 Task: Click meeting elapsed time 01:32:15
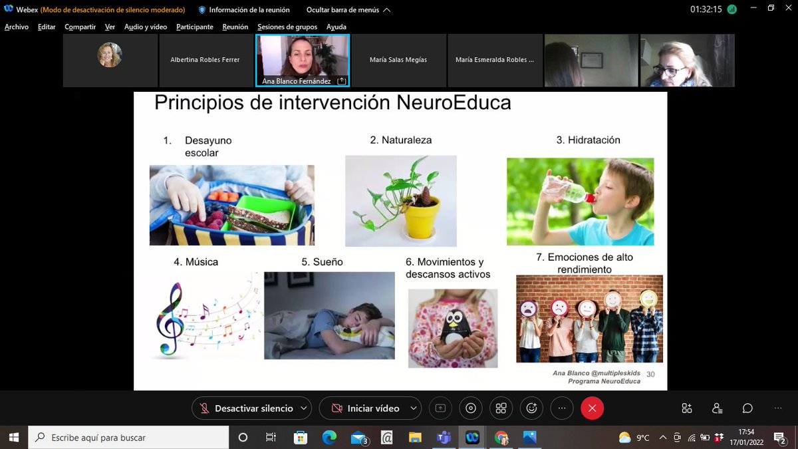[706, 10]
